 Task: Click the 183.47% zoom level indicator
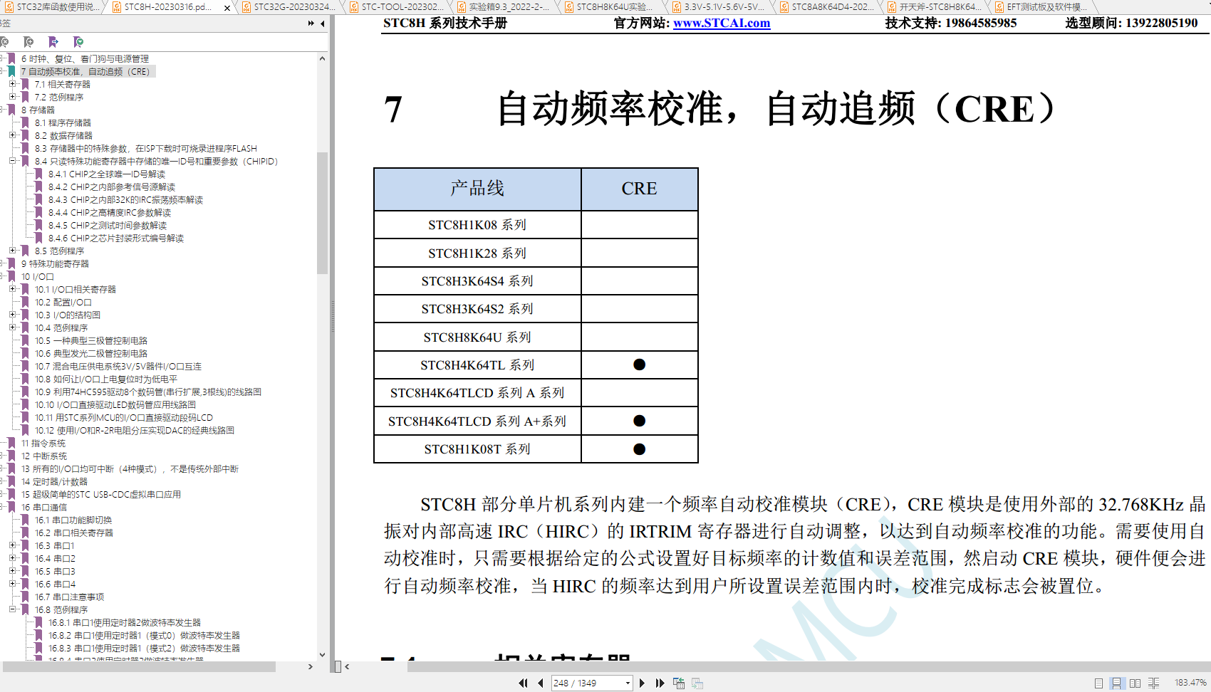coord(1190,683)
